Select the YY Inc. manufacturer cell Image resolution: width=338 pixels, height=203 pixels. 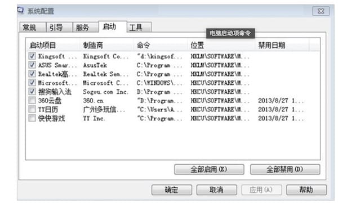(x=94, y=118)
